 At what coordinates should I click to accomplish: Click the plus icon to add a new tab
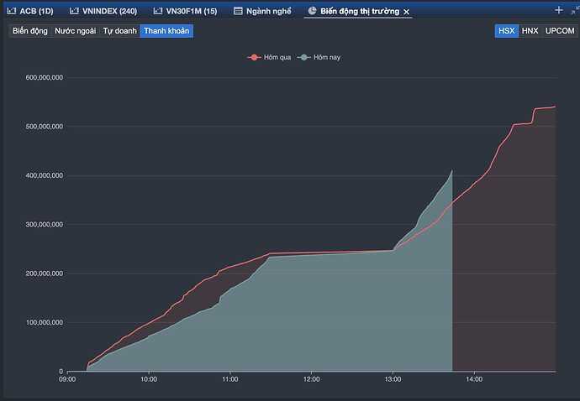560,10
